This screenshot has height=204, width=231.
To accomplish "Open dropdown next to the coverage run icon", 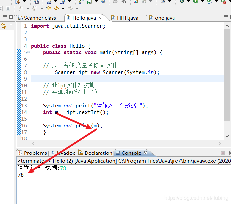I will 216,1.
